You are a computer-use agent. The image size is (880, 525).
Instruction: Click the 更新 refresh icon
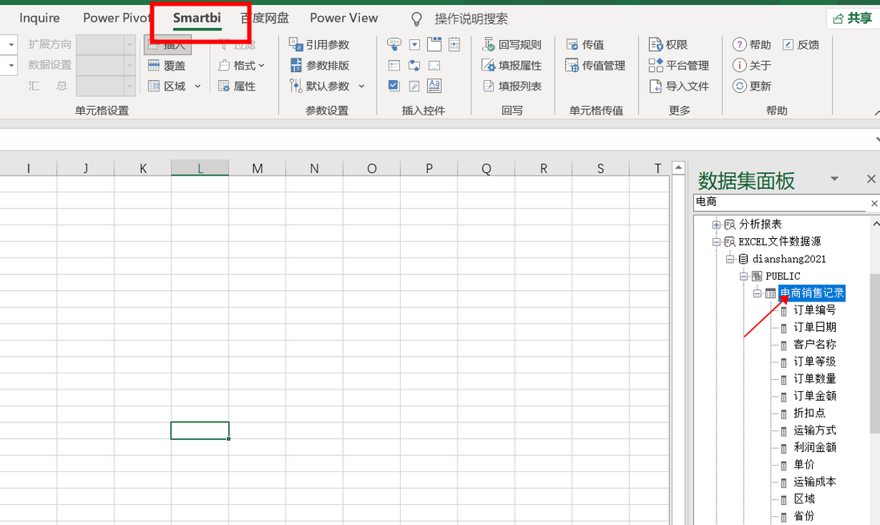739,86
